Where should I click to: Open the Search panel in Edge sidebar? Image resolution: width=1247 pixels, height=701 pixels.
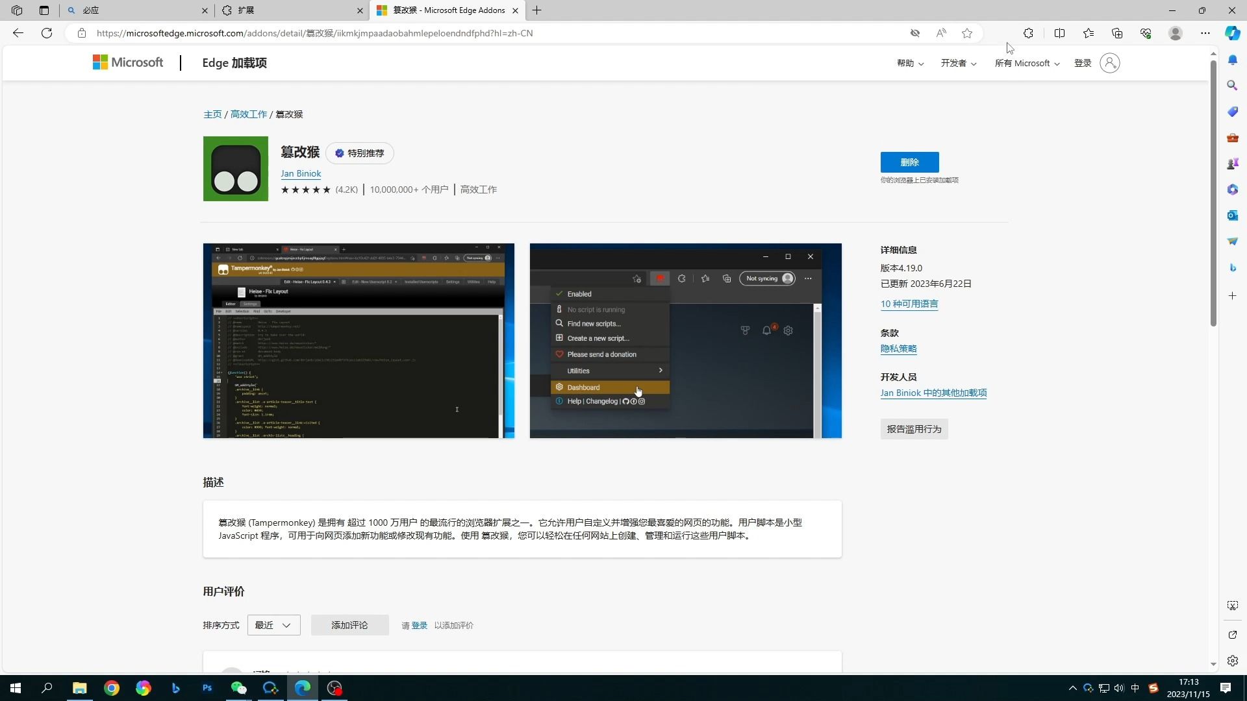tap(1233, 85)
